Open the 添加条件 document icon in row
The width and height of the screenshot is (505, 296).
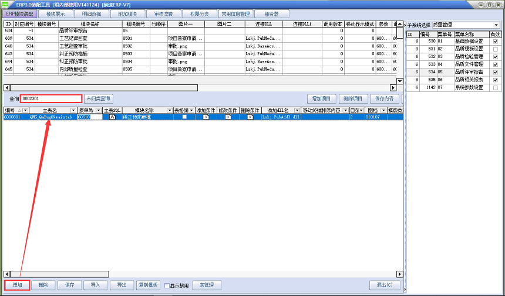click(x=206, y=117)
